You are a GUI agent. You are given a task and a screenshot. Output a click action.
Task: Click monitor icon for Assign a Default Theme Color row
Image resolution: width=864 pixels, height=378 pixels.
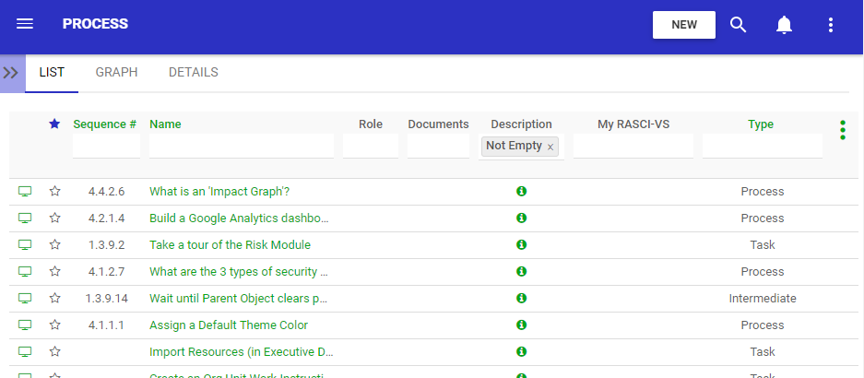25,325
